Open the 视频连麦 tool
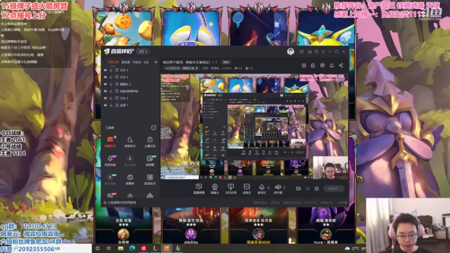450x253 pixels. click(x=110, y=161)
